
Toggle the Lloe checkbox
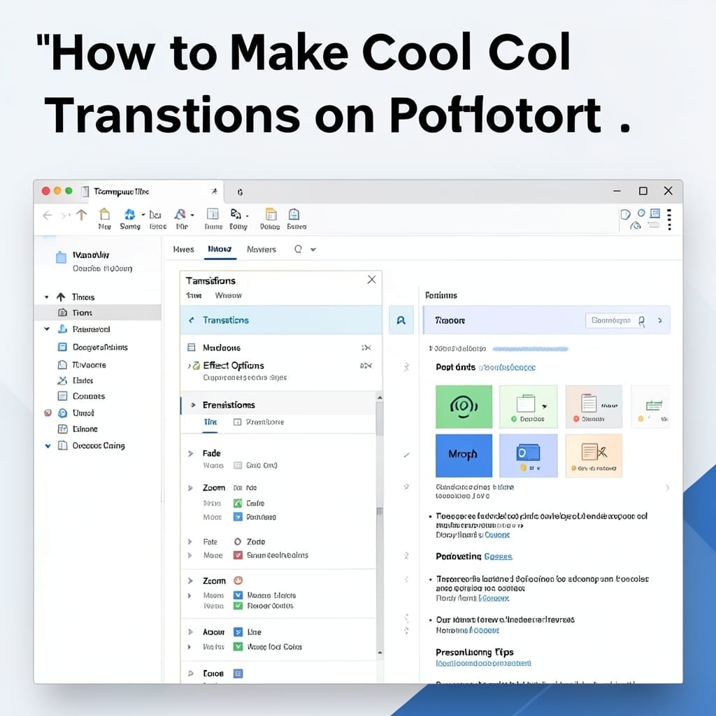238,632
